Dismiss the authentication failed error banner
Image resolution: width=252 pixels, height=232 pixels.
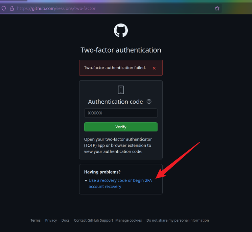154,68
